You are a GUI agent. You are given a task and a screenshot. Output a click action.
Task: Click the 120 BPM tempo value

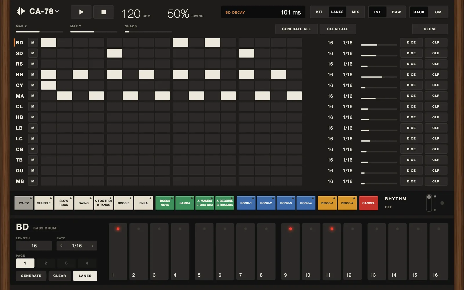131,14
